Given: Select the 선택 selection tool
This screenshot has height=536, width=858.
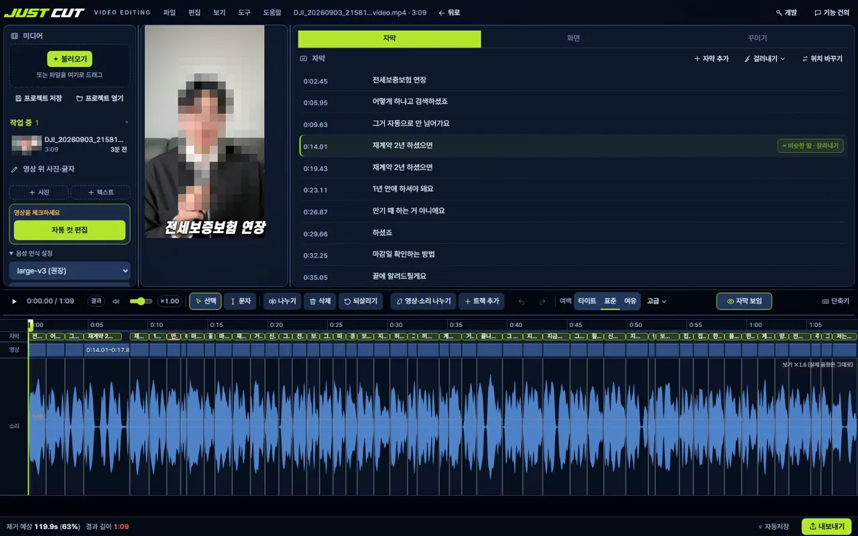Looking at the screenshot, I should [x=205, y=301].
